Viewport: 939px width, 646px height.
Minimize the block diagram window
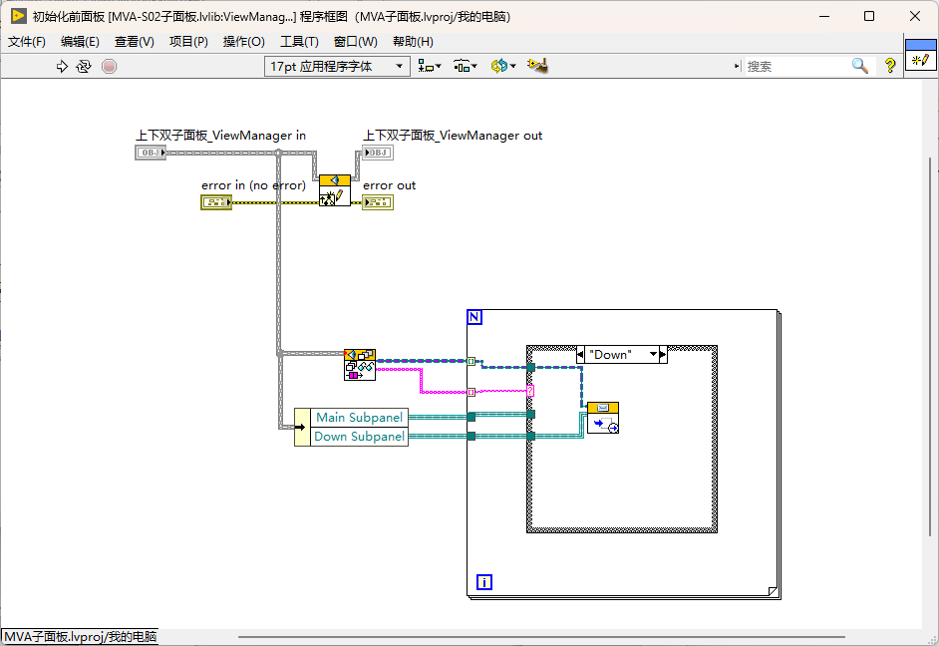(x=824, y=16)
